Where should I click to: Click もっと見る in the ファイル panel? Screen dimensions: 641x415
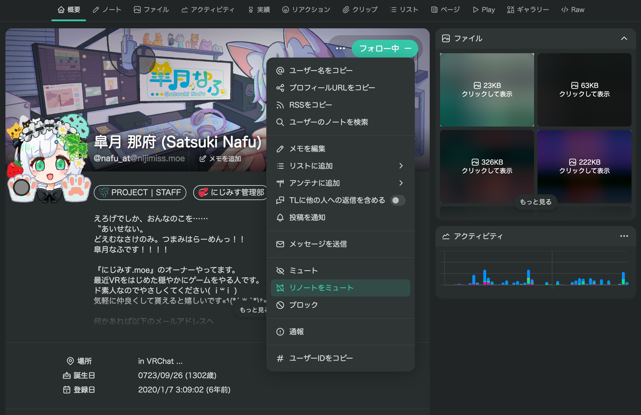pos(536,202)
